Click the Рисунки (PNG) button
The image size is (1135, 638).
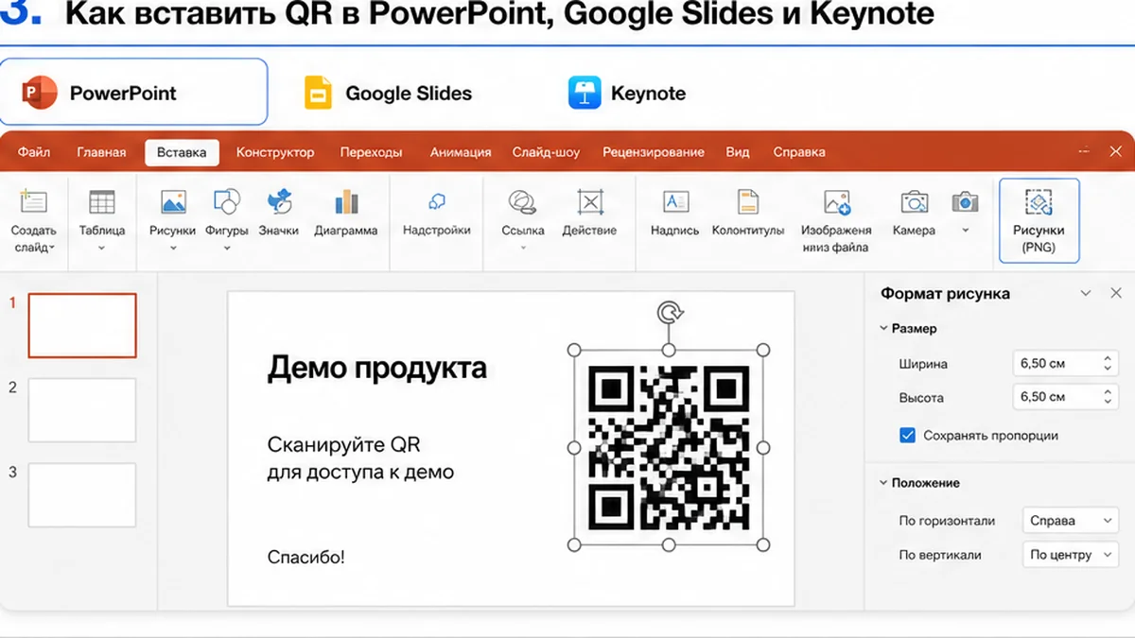pos(1039,220)
